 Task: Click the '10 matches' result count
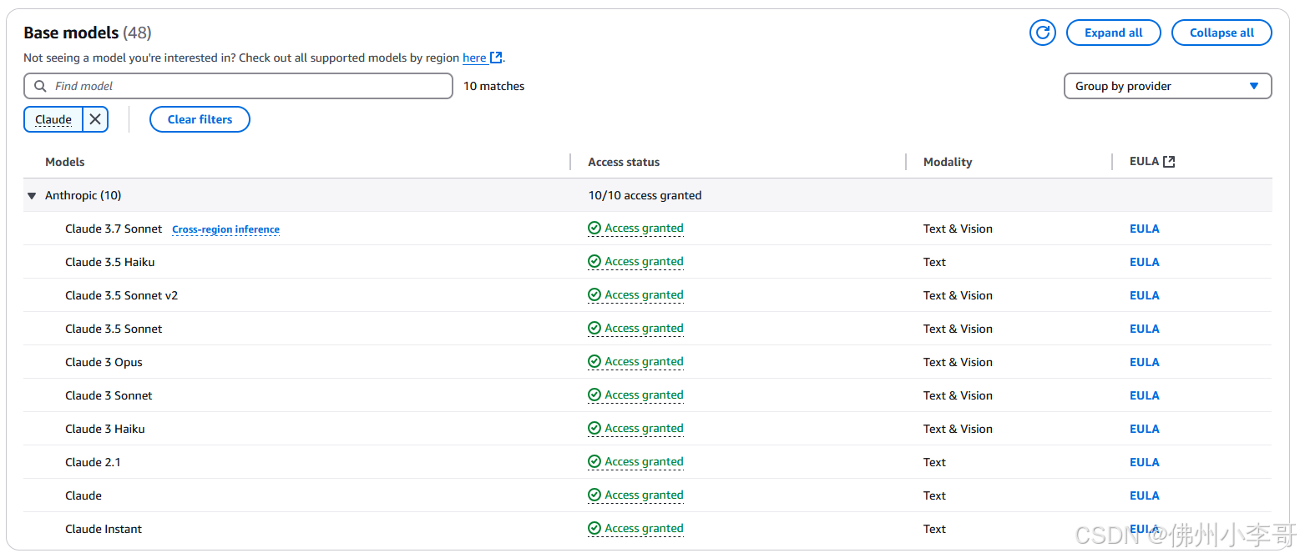[494, 86]
